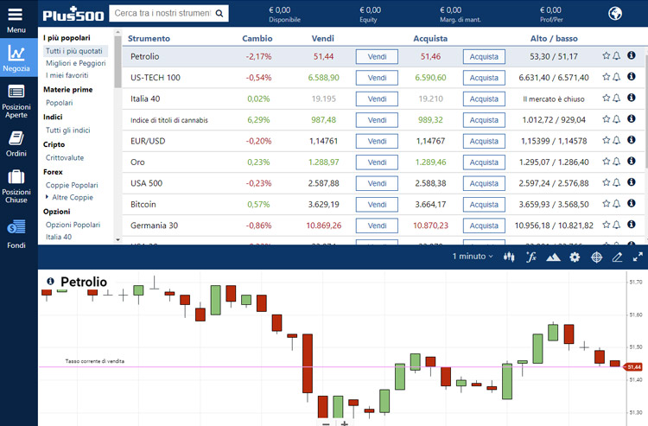Screen dimensions: 648x426
Task: Sort table by Cambio column header
Action: (257, 38)
